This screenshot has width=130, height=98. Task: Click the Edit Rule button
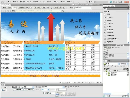18,90
